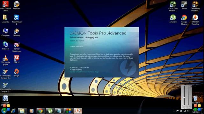
Task: Select the Recycle Bin icon
Action: click(x=195, y=100)
